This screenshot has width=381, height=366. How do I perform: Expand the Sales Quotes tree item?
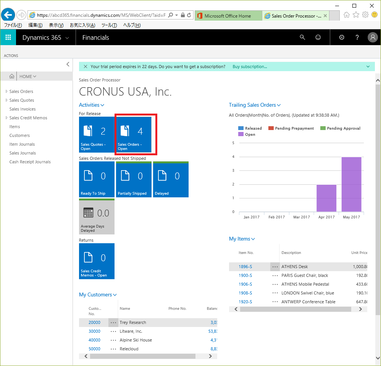tap(6, 100)
